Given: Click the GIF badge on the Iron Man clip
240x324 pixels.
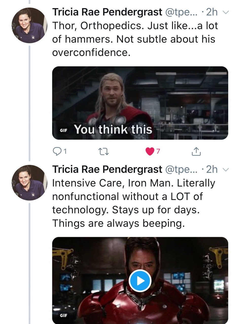Looking at the screenshot, I should pos(63,315).
